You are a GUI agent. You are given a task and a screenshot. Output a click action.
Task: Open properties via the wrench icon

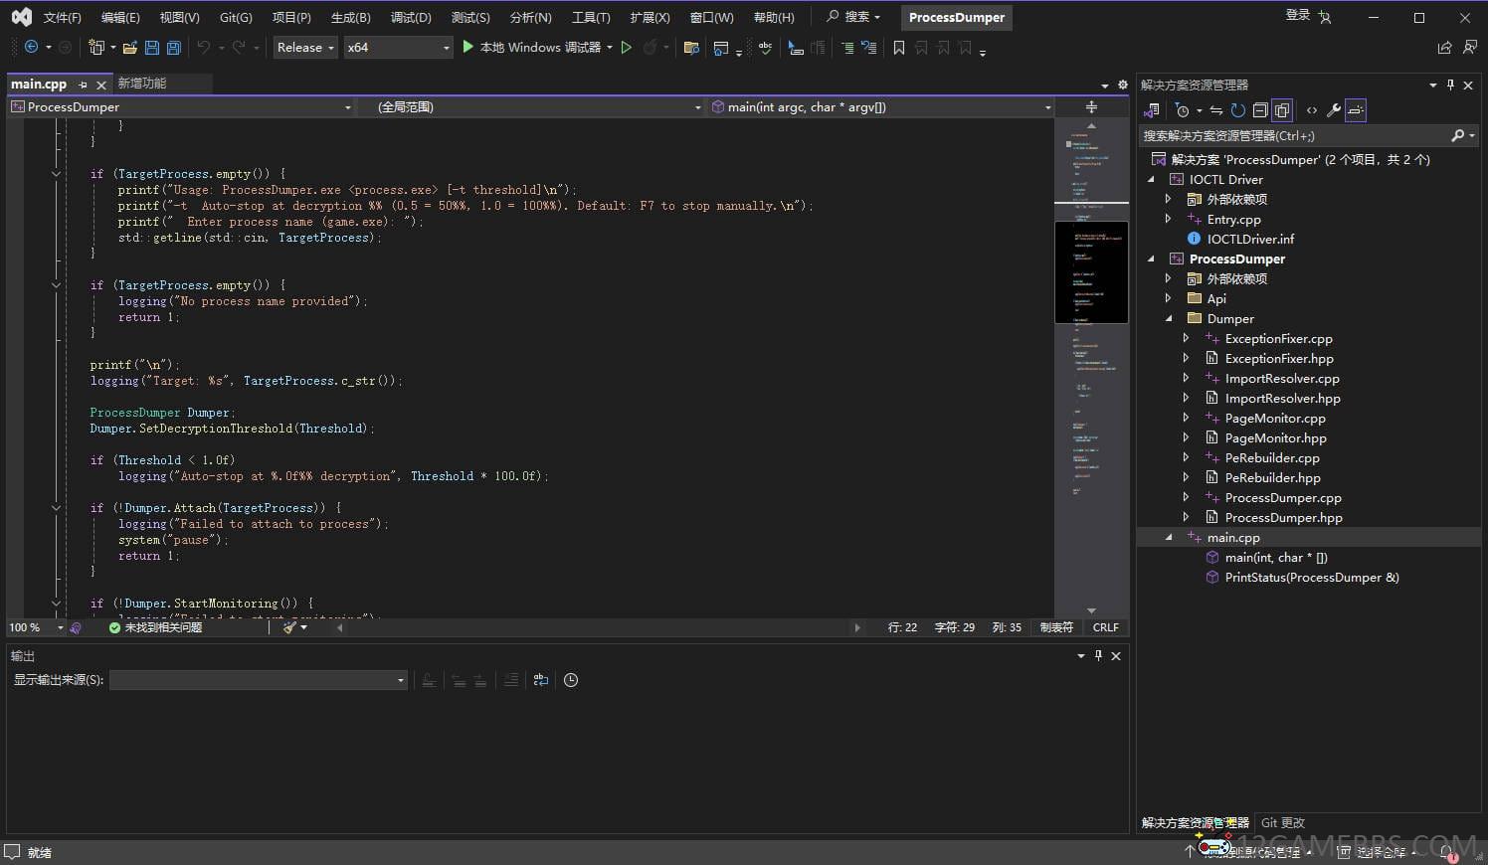tap(1334, 110)
